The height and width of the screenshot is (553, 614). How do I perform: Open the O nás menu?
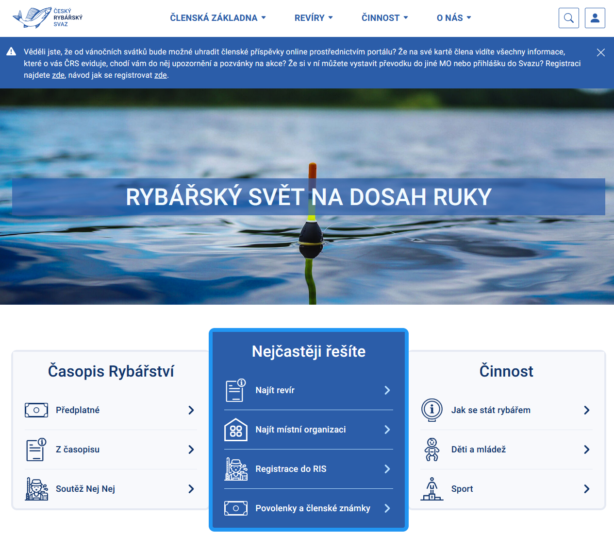[454, 18]
